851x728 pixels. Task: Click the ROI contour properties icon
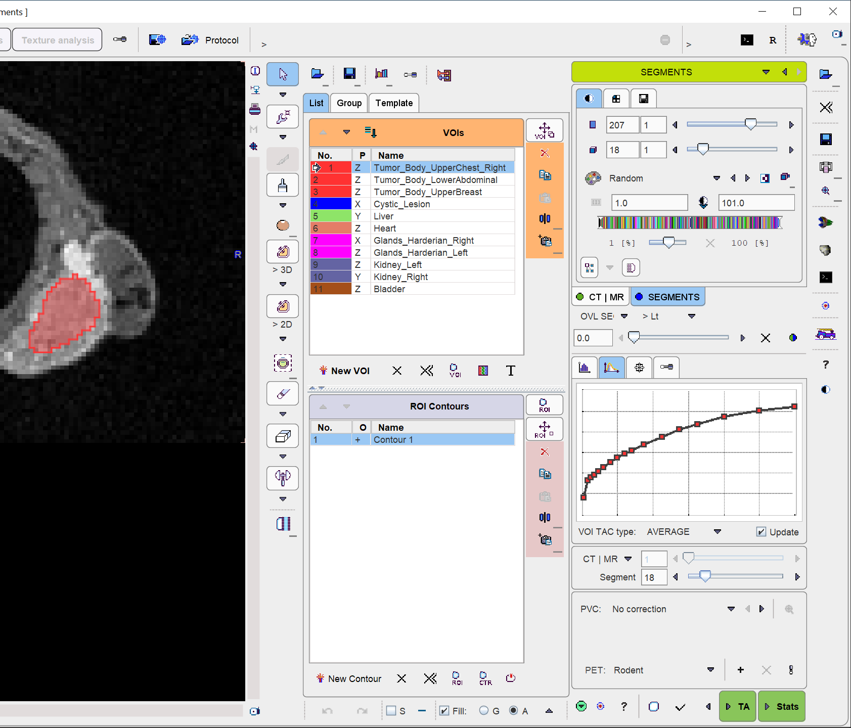pyautogui.click(x=545, y=405)
